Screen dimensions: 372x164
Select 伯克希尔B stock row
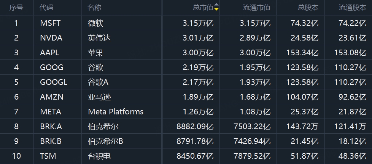[186, 141]
